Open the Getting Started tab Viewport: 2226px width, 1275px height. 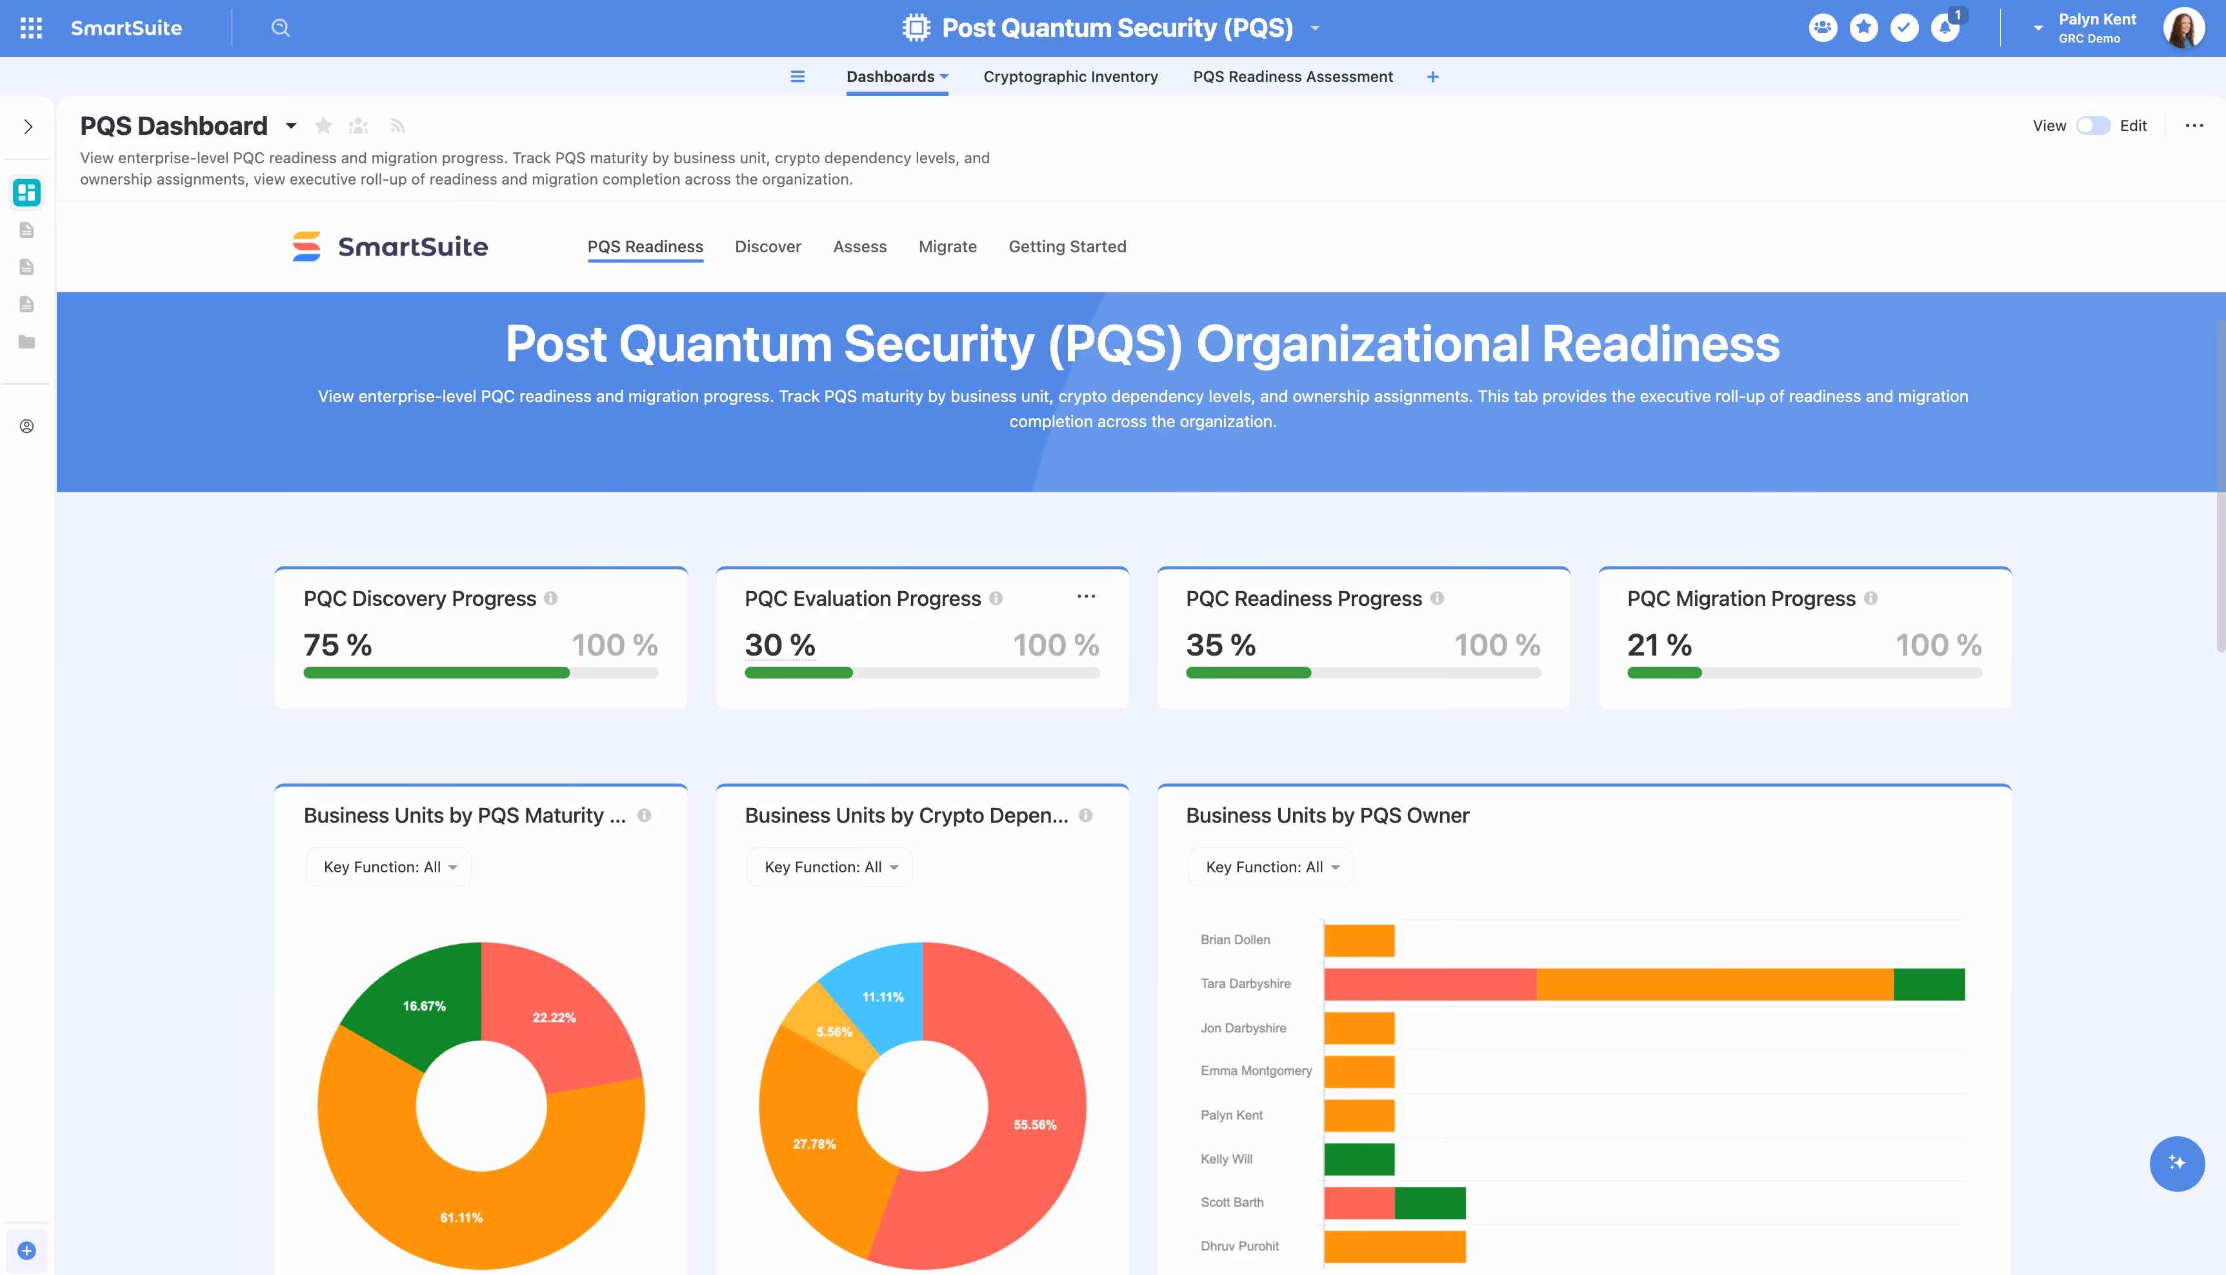click(x=1067, y=247)
